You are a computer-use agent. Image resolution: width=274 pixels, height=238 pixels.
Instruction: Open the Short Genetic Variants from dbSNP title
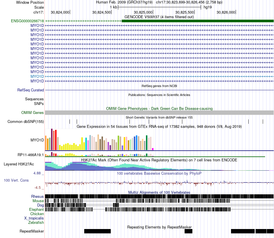click(x=159, y=117)
